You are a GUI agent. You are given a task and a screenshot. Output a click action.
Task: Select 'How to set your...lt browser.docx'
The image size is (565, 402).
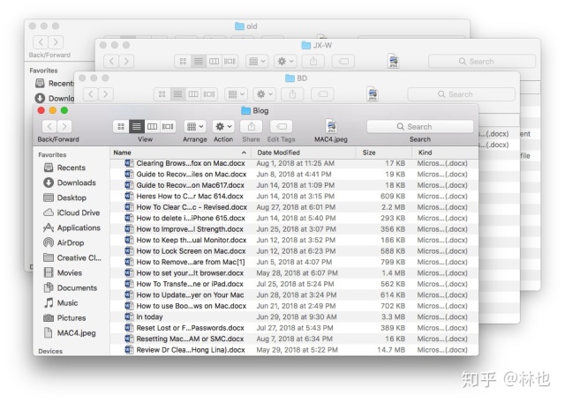(x=294, y=273)
